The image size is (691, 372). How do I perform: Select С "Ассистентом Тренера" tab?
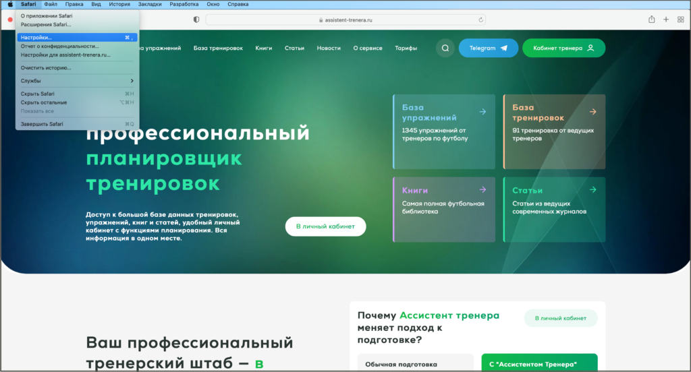[x=539, y=363]
